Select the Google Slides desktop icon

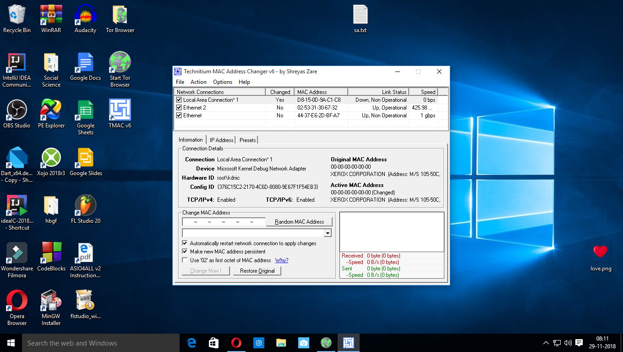coord(86,162)
